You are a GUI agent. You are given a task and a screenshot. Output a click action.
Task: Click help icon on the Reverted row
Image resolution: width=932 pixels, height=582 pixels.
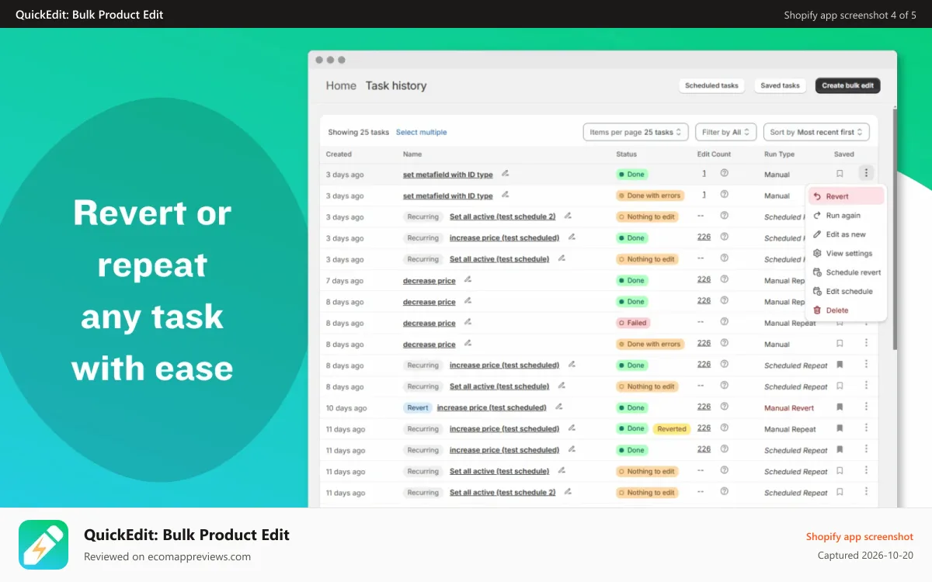coord(725,428)
